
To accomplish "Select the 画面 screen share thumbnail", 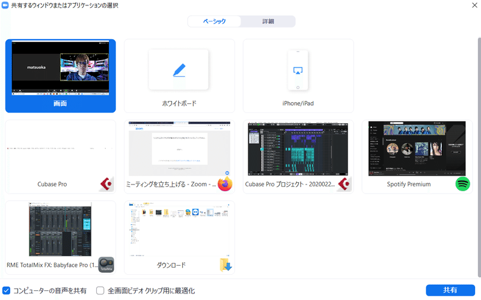I will (x=61, y=69).
